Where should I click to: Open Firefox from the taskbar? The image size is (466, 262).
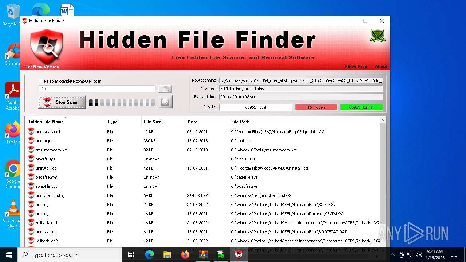[185, 255]
